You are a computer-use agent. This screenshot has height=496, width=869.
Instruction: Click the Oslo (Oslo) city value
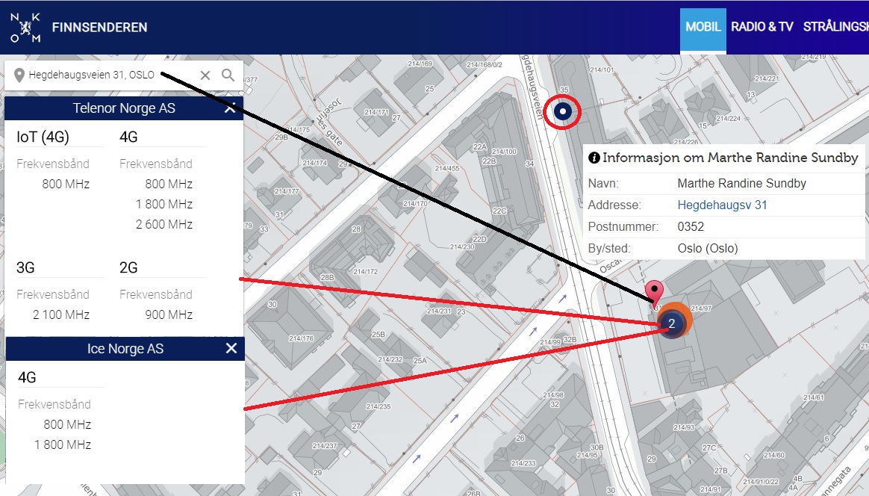(x=708, y=249)
